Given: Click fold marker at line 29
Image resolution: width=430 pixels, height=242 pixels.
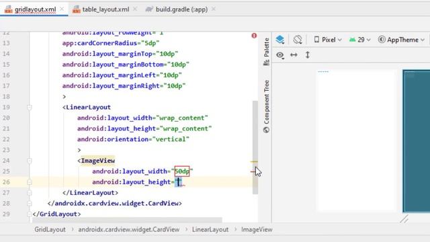Looking at the screenshot, I should 30,214.
